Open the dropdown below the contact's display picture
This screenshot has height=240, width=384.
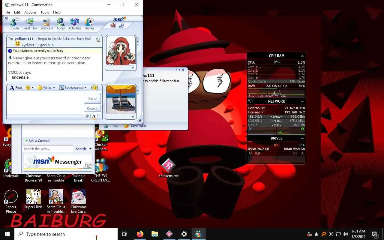133,68
